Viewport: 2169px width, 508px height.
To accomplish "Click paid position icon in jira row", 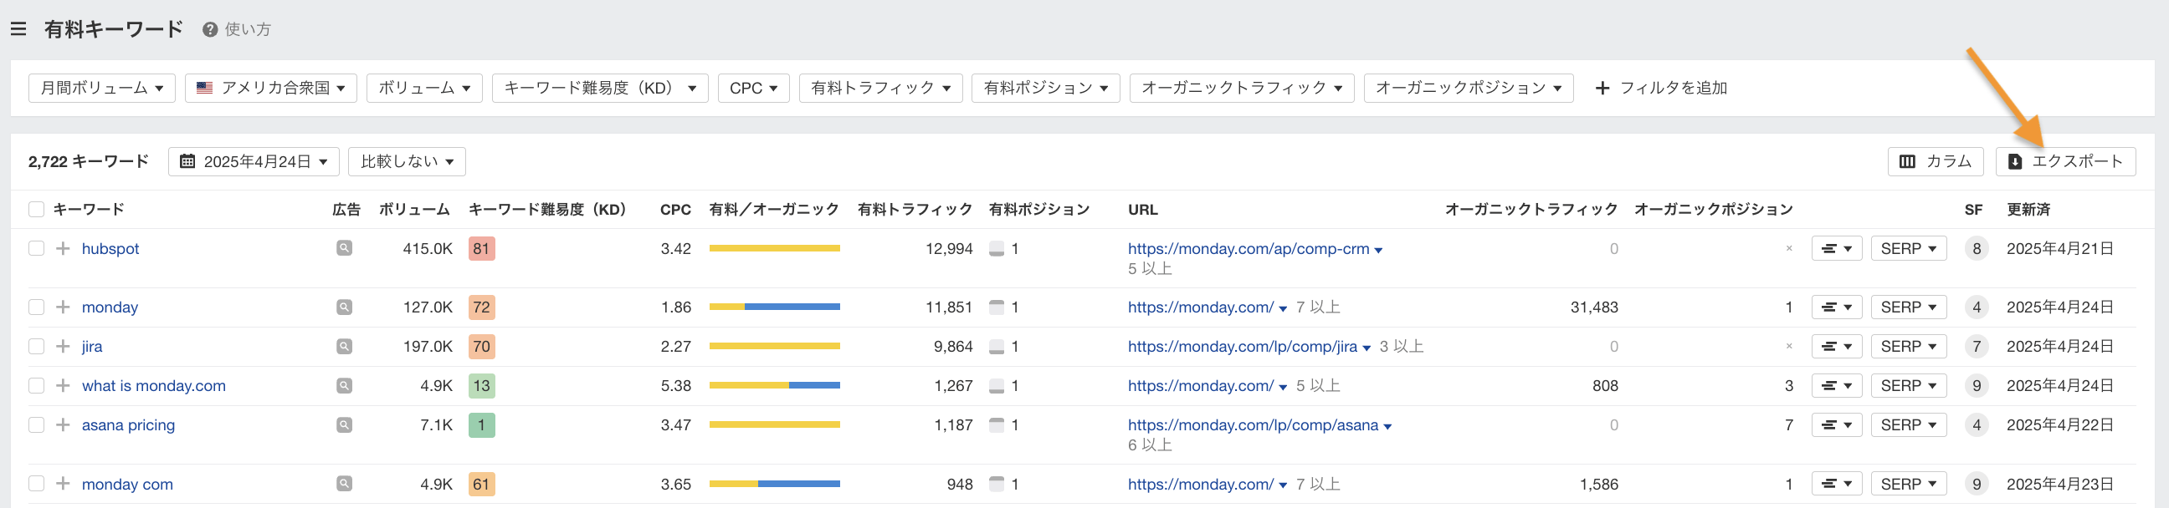I will [x=996, y=347].
